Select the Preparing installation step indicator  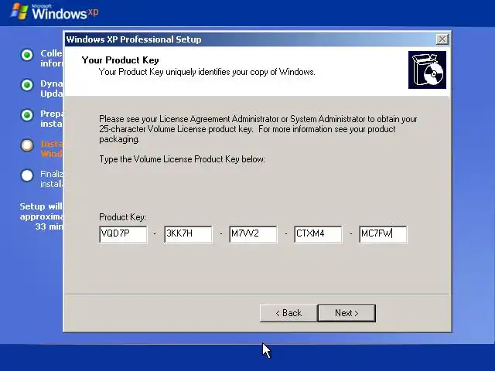click(x=27, y=115)
